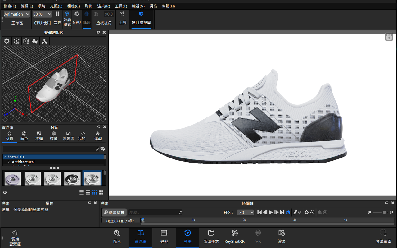Screen dimensions: 397x248
Task: Click the timeline zoom in magnifier
Action: tap(391, 212)
